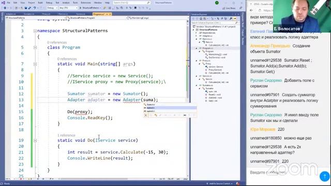Image resolution: width=331 pixels, height=186 pixels.
Task: Click notifications icon in status bar
Action: 238,184
